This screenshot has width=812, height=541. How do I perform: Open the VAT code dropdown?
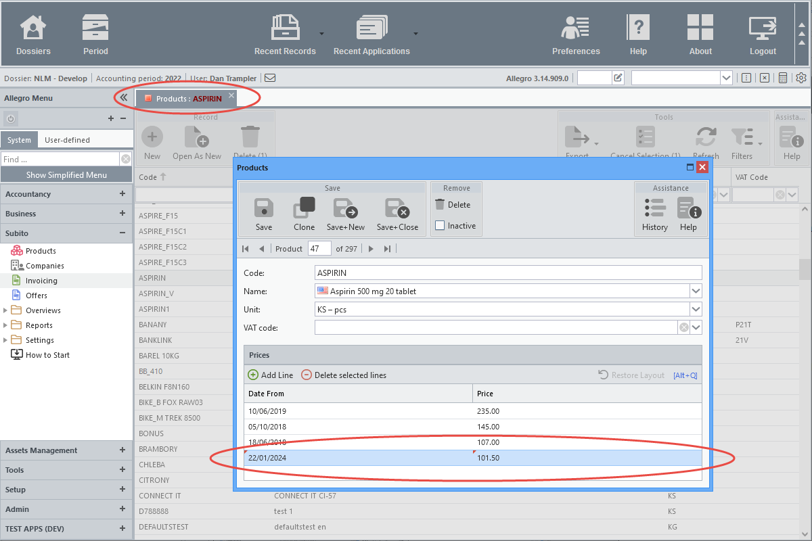coord(696,328)
